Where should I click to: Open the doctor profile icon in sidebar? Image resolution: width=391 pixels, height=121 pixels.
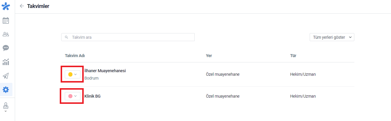tap(6, 105)
